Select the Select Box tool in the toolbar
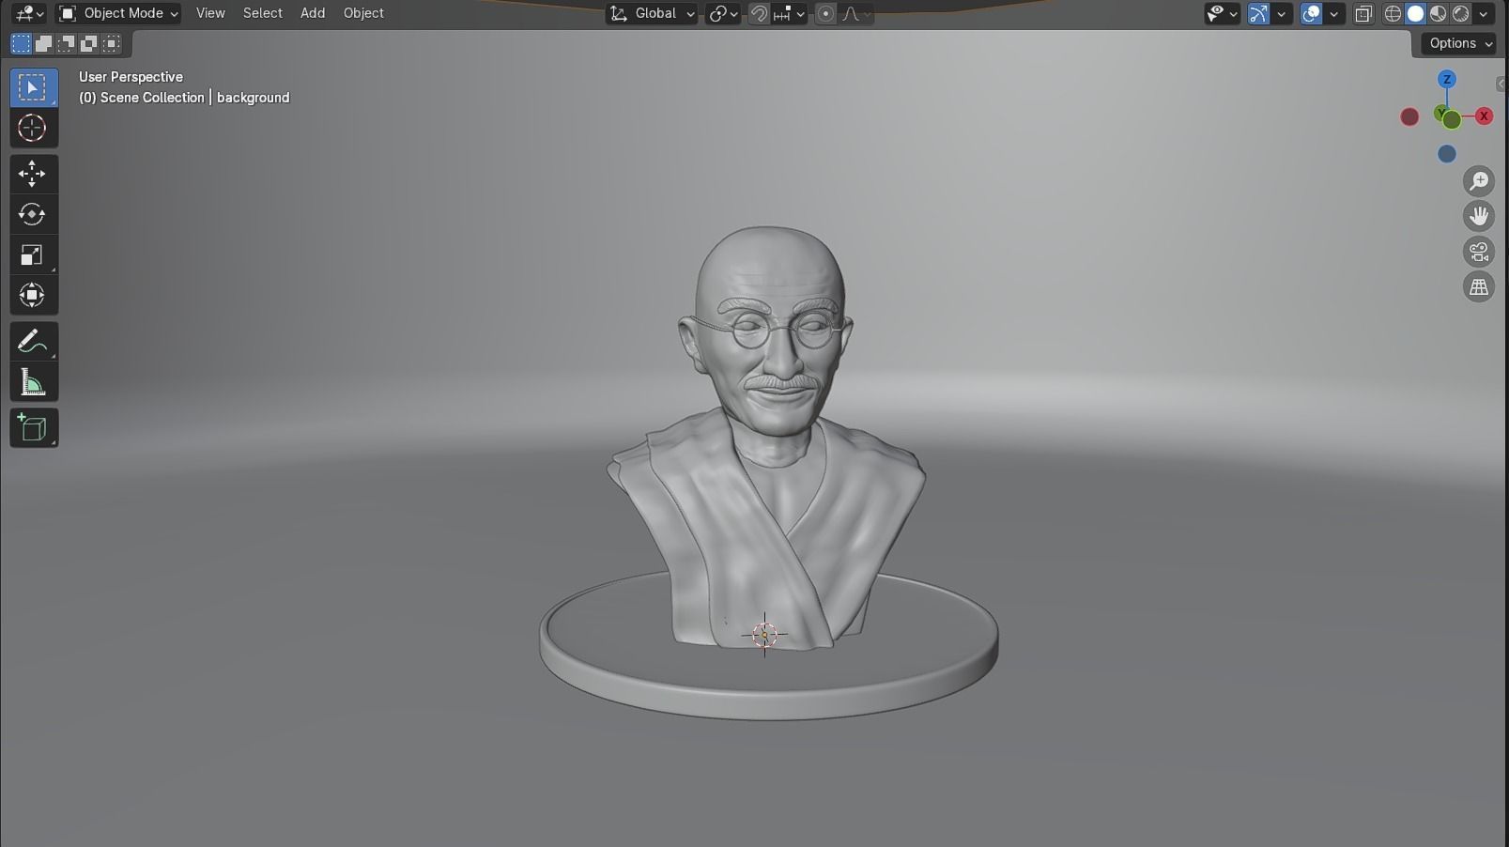The image size is (1509, 847). (33, 87)
